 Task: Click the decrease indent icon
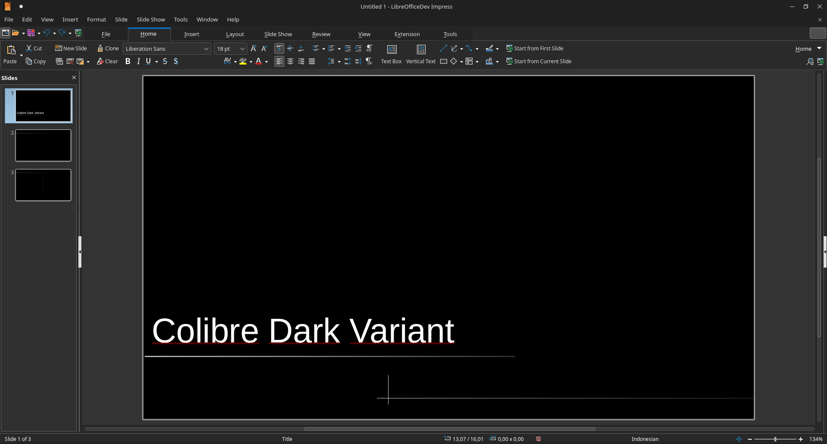tap(358, 49)
